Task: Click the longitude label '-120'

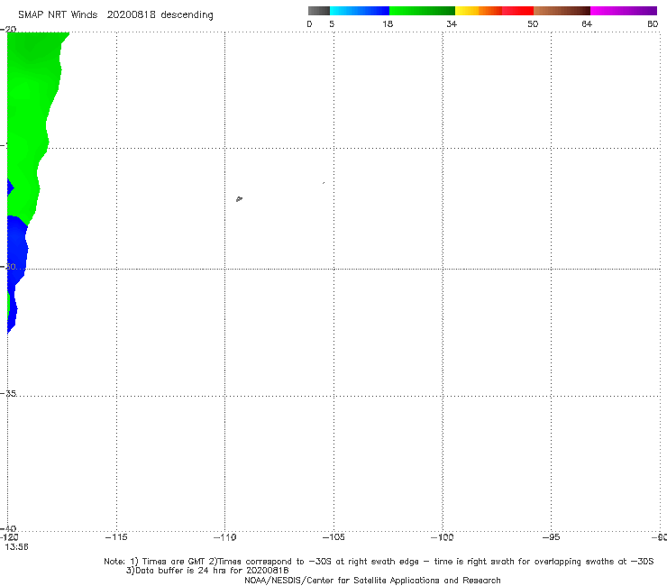Action: pyautogui.click(x=9, y=537)
